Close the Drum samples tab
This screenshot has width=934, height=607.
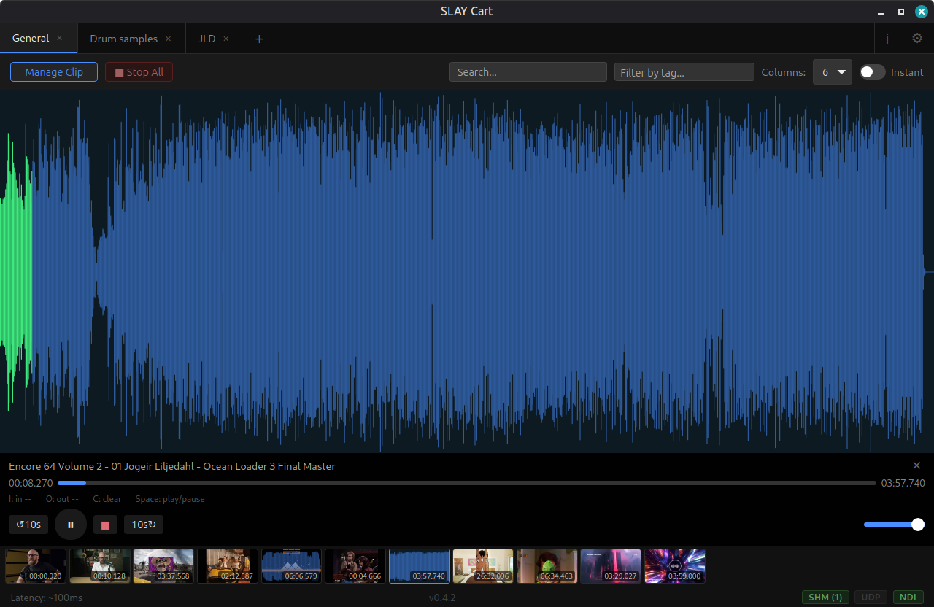tap(168, 39)
